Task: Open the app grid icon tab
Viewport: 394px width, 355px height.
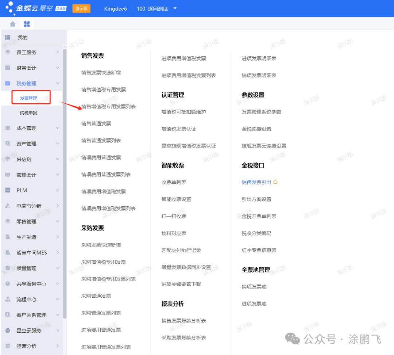Action: click(27, 24)
